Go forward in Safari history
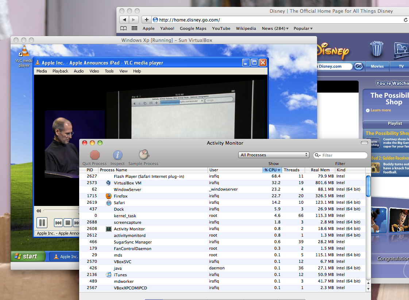The width and height of the screenshot is (409, 300). point(134,20)
